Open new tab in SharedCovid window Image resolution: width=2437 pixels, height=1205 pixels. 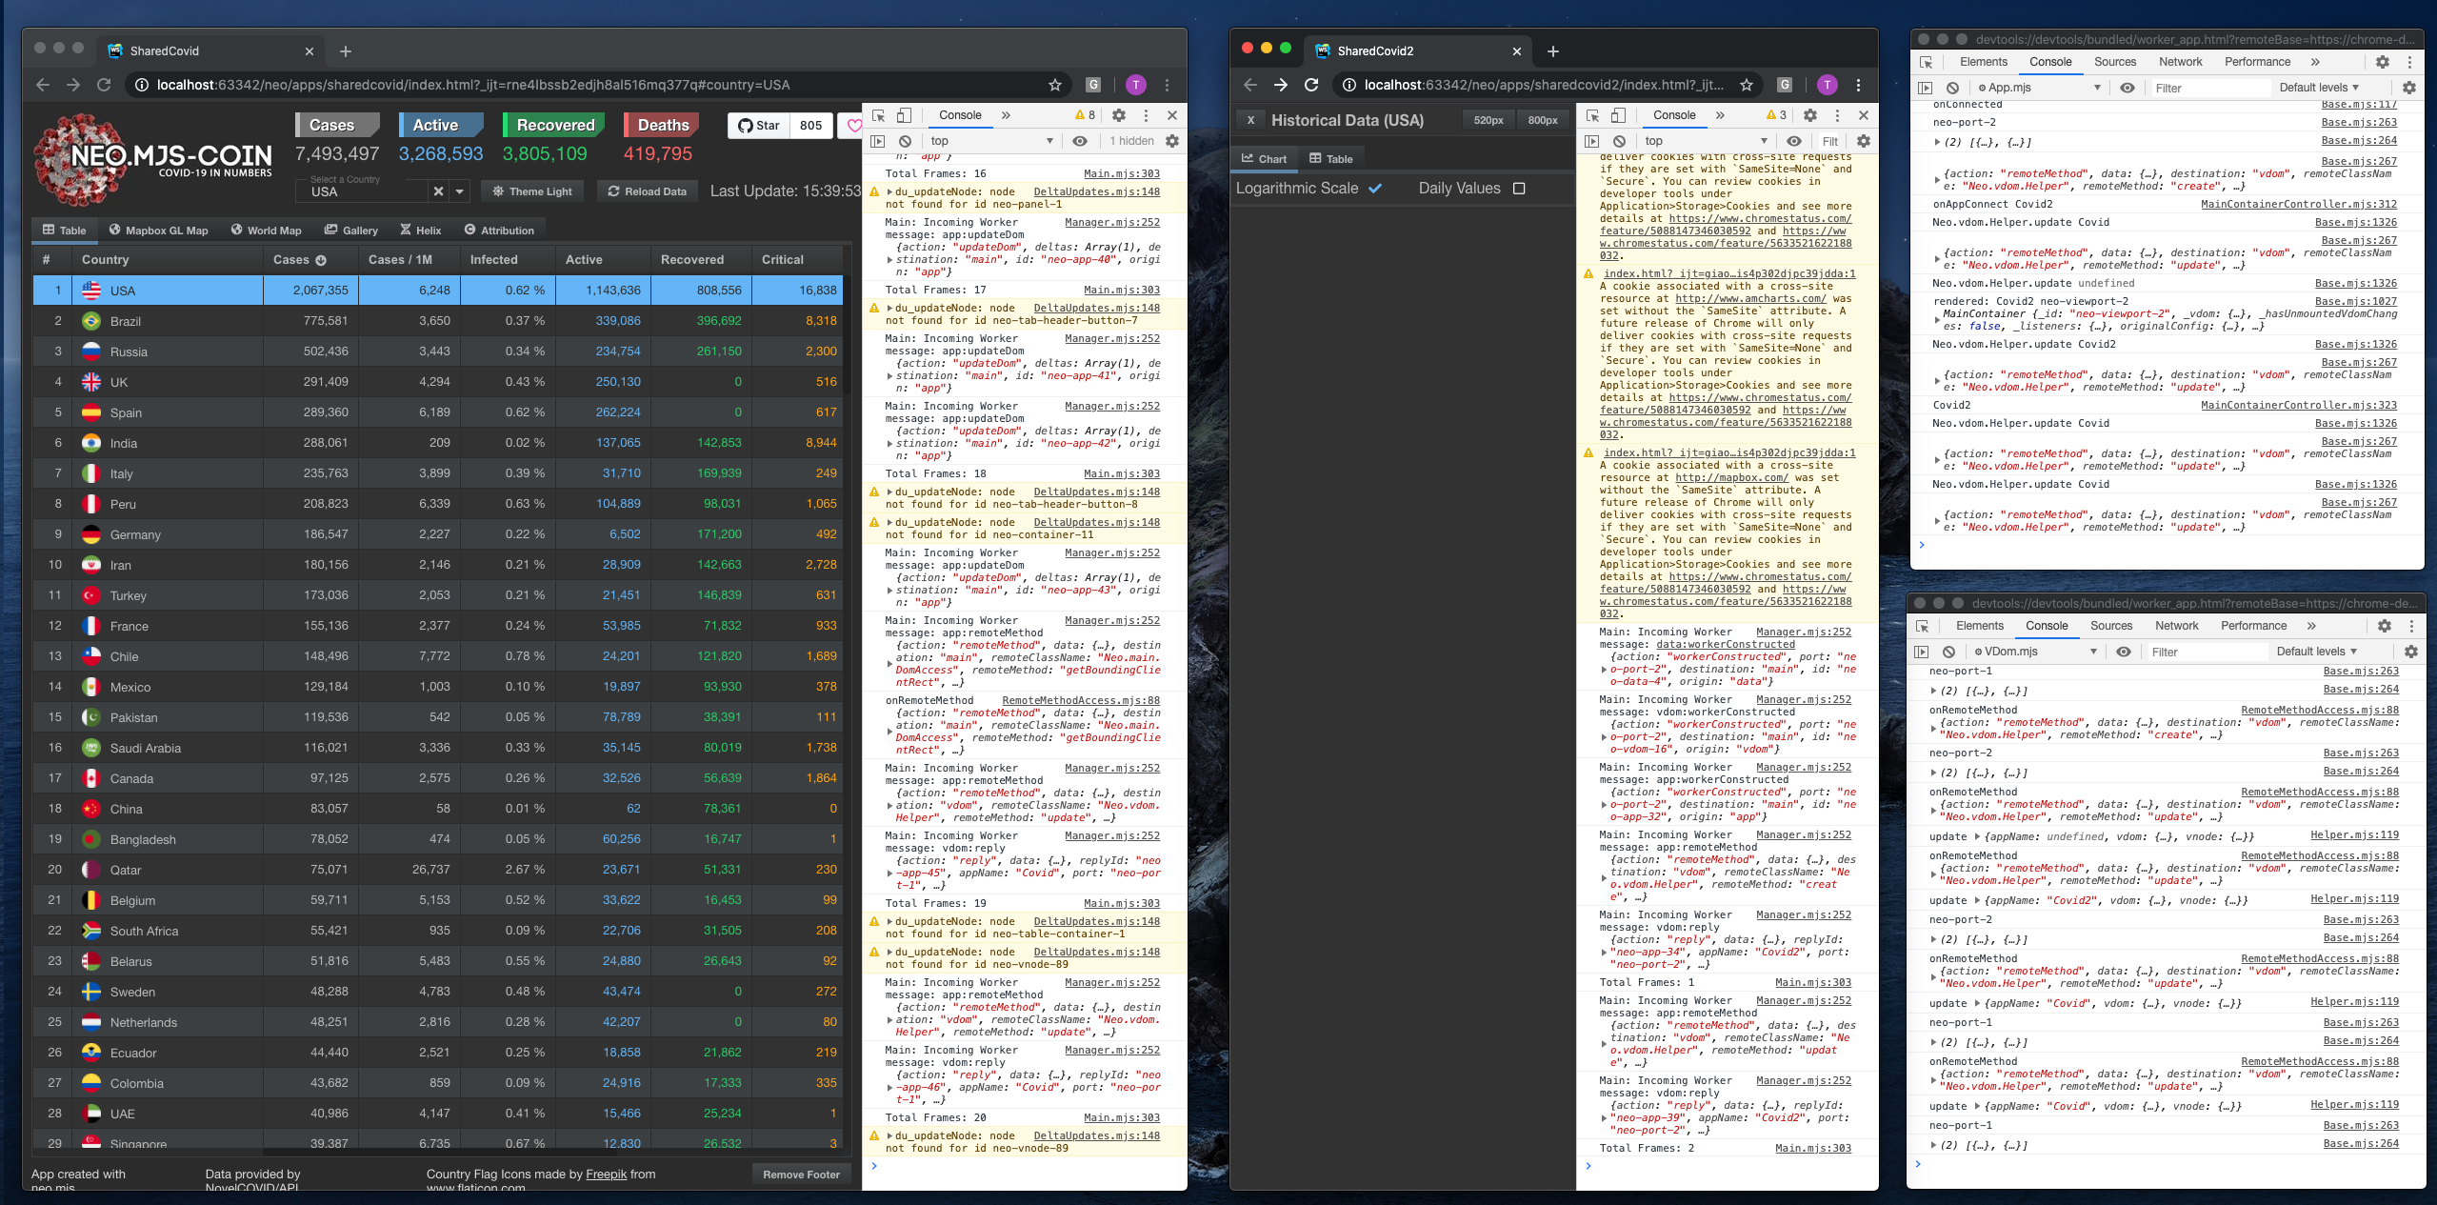tap(346, 51)
